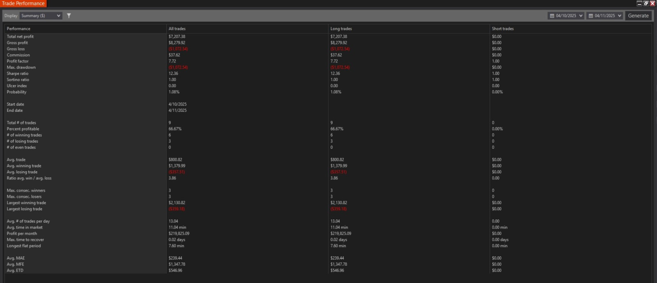Screen dimensions: 657x283
Task: Select the Gross loss row label
Action: point(16,49)
